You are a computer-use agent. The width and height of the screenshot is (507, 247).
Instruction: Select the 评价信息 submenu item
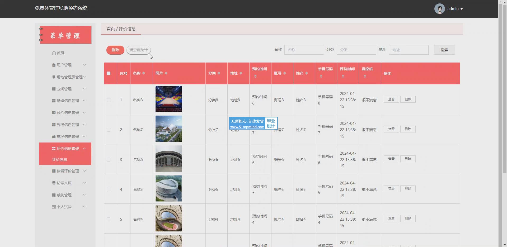(x=65, y=160)
